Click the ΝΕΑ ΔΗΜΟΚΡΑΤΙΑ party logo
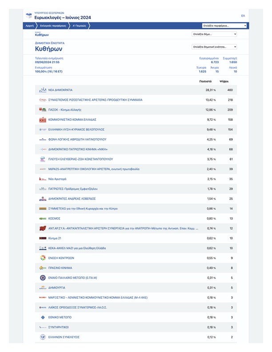Image resolution: width=272 pixels, height=352 pixels. 43,90
